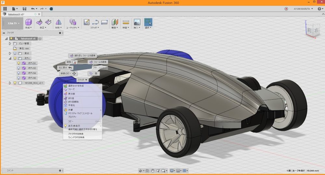Click the Insert (挿入) image icon
The image size is (325, 175).
137,22
